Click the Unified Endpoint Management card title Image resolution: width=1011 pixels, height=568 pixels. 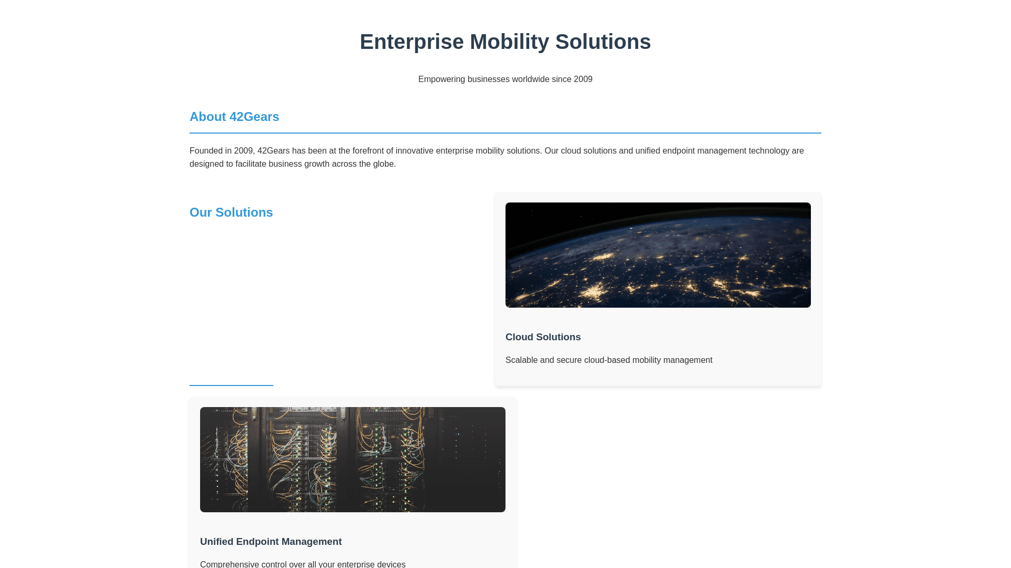271,542
